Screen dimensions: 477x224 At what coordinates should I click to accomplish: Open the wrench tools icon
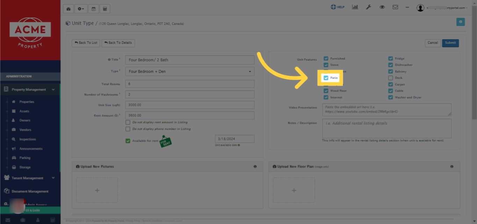click(368, 7)
